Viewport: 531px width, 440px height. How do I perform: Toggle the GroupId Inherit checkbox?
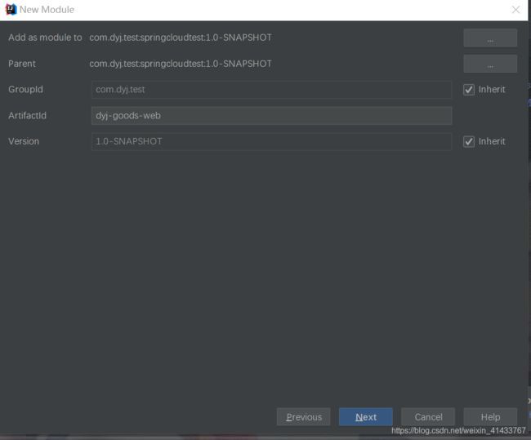(469, 90)
